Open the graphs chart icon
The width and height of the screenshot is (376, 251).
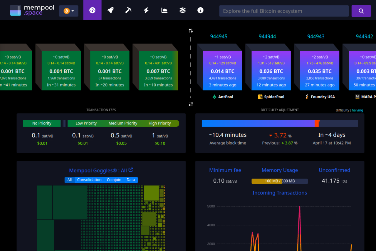164,10
